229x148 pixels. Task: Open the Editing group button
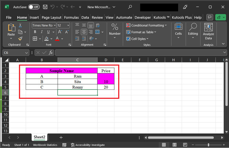193,31
